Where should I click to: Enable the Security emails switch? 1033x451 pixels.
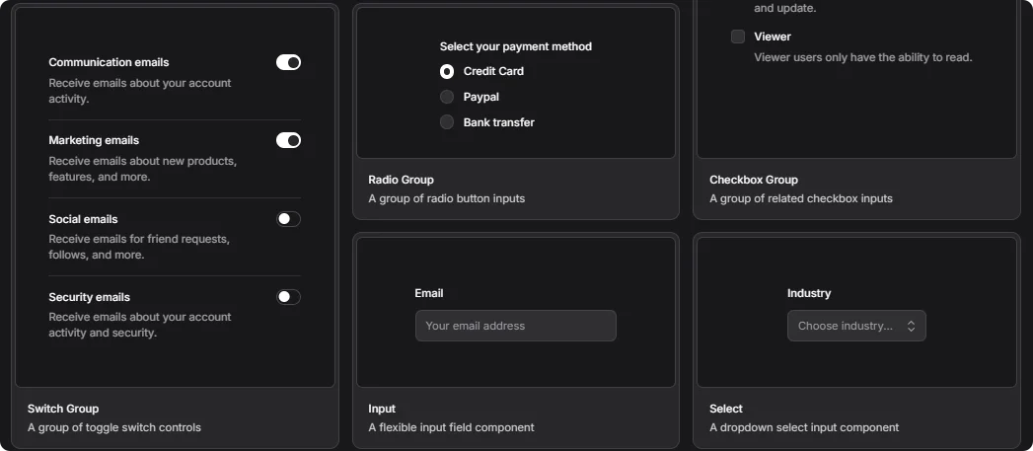pyautogui.click(x=288, y=297)
